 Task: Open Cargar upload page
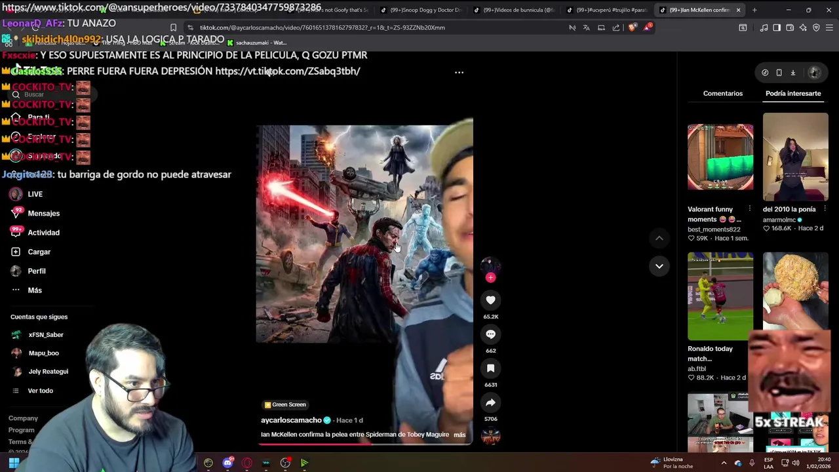[31, 252]
